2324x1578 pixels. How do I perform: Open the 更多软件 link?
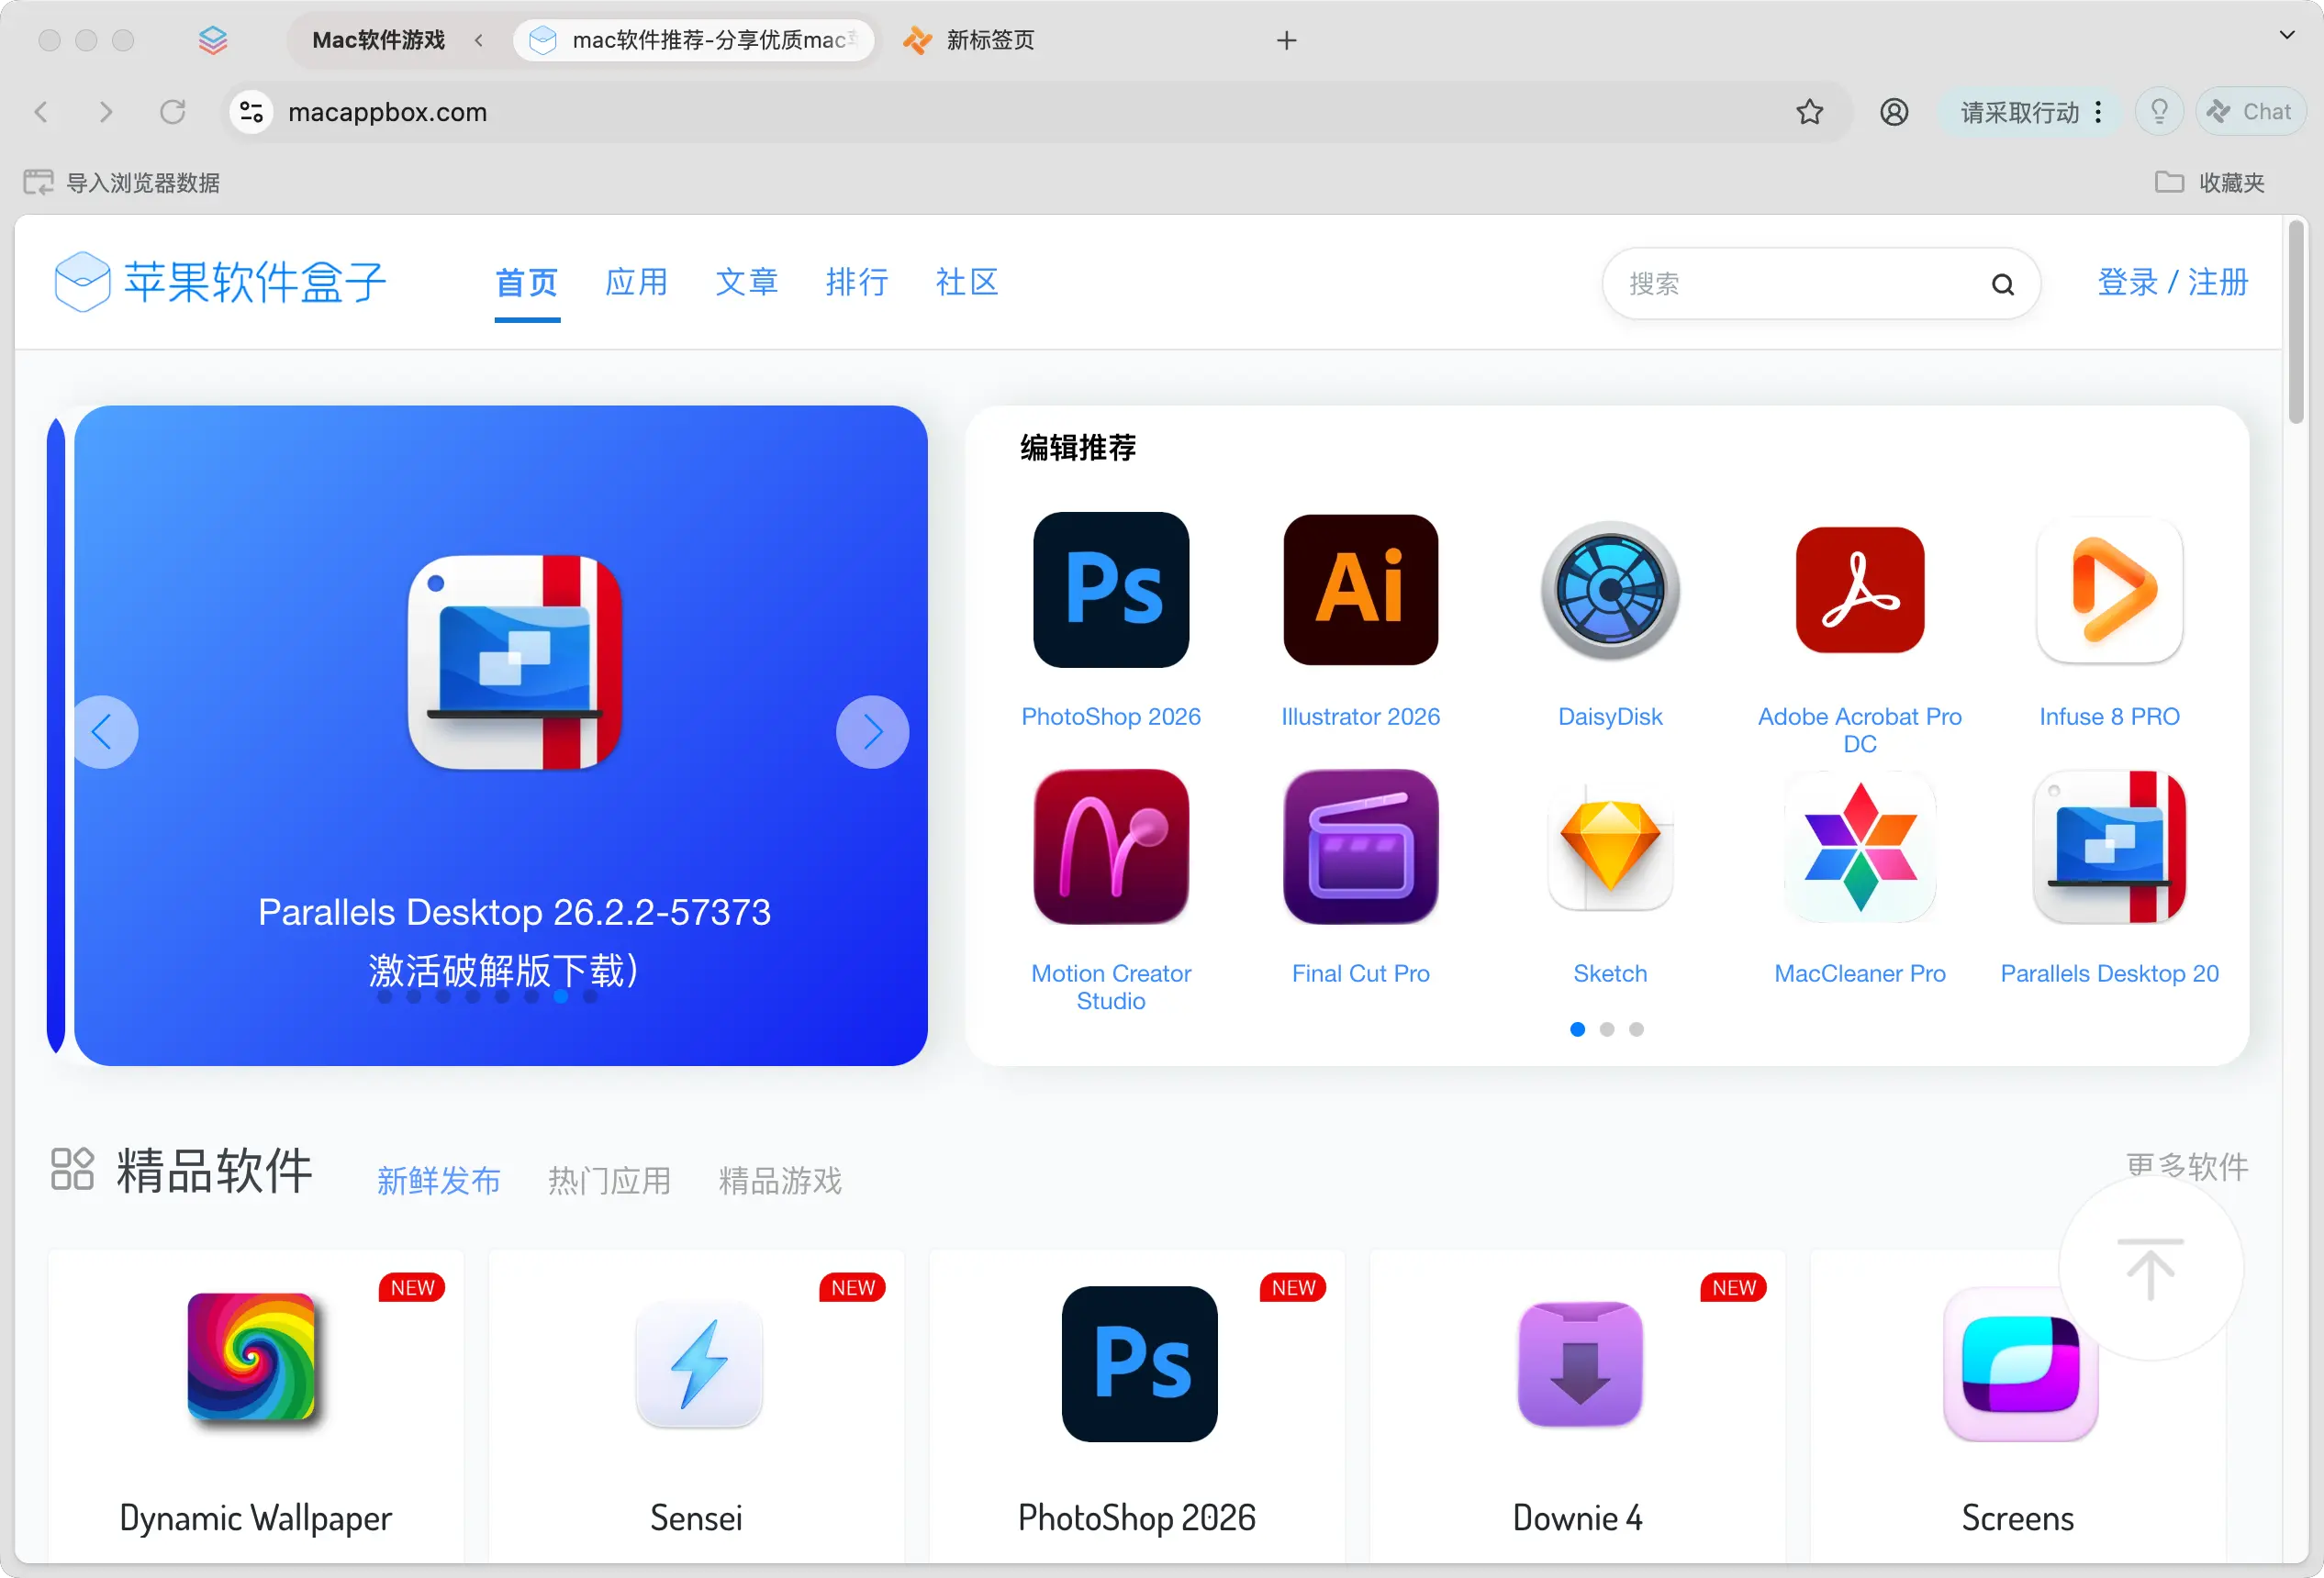[x=2186, y=1165]
